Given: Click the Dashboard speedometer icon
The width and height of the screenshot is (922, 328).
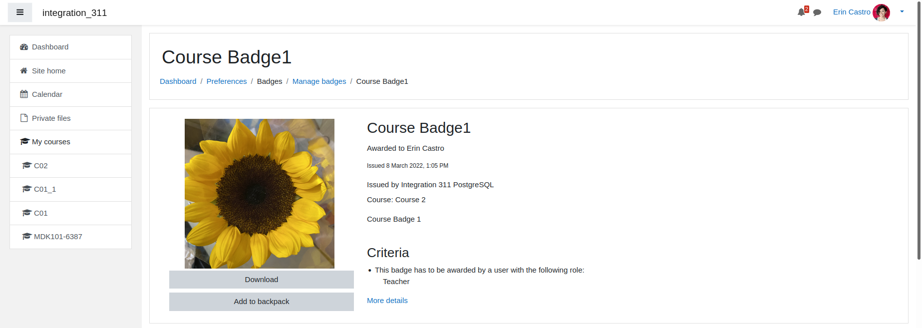Looking at the screenshot, I should click(24, 47).
